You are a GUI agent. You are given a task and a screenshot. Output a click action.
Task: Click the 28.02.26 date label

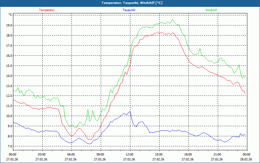click(246, 159)
